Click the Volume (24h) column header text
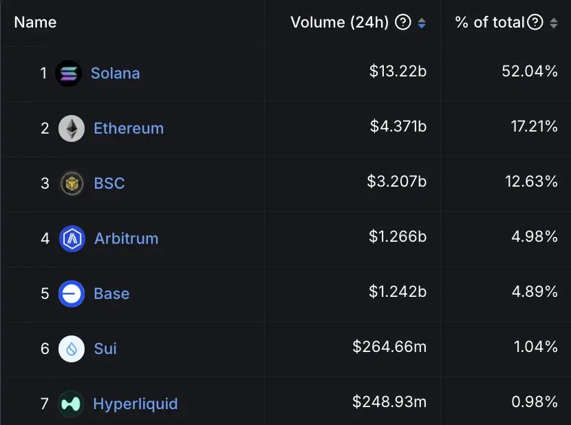Screen dimensions: 571x425 340,23
